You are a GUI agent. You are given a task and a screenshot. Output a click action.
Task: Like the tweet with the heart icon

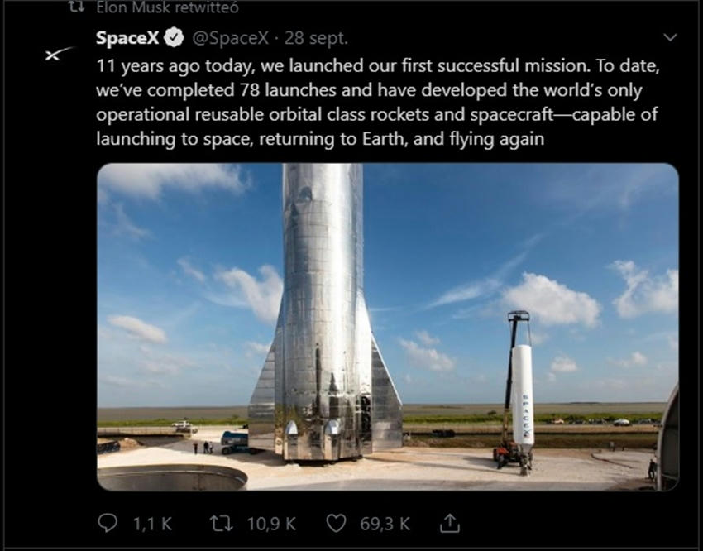[335, 522]
